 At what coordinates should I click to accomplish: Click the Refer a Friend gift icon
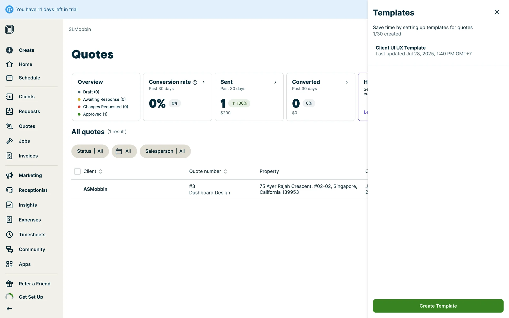[x=10, y=284]
